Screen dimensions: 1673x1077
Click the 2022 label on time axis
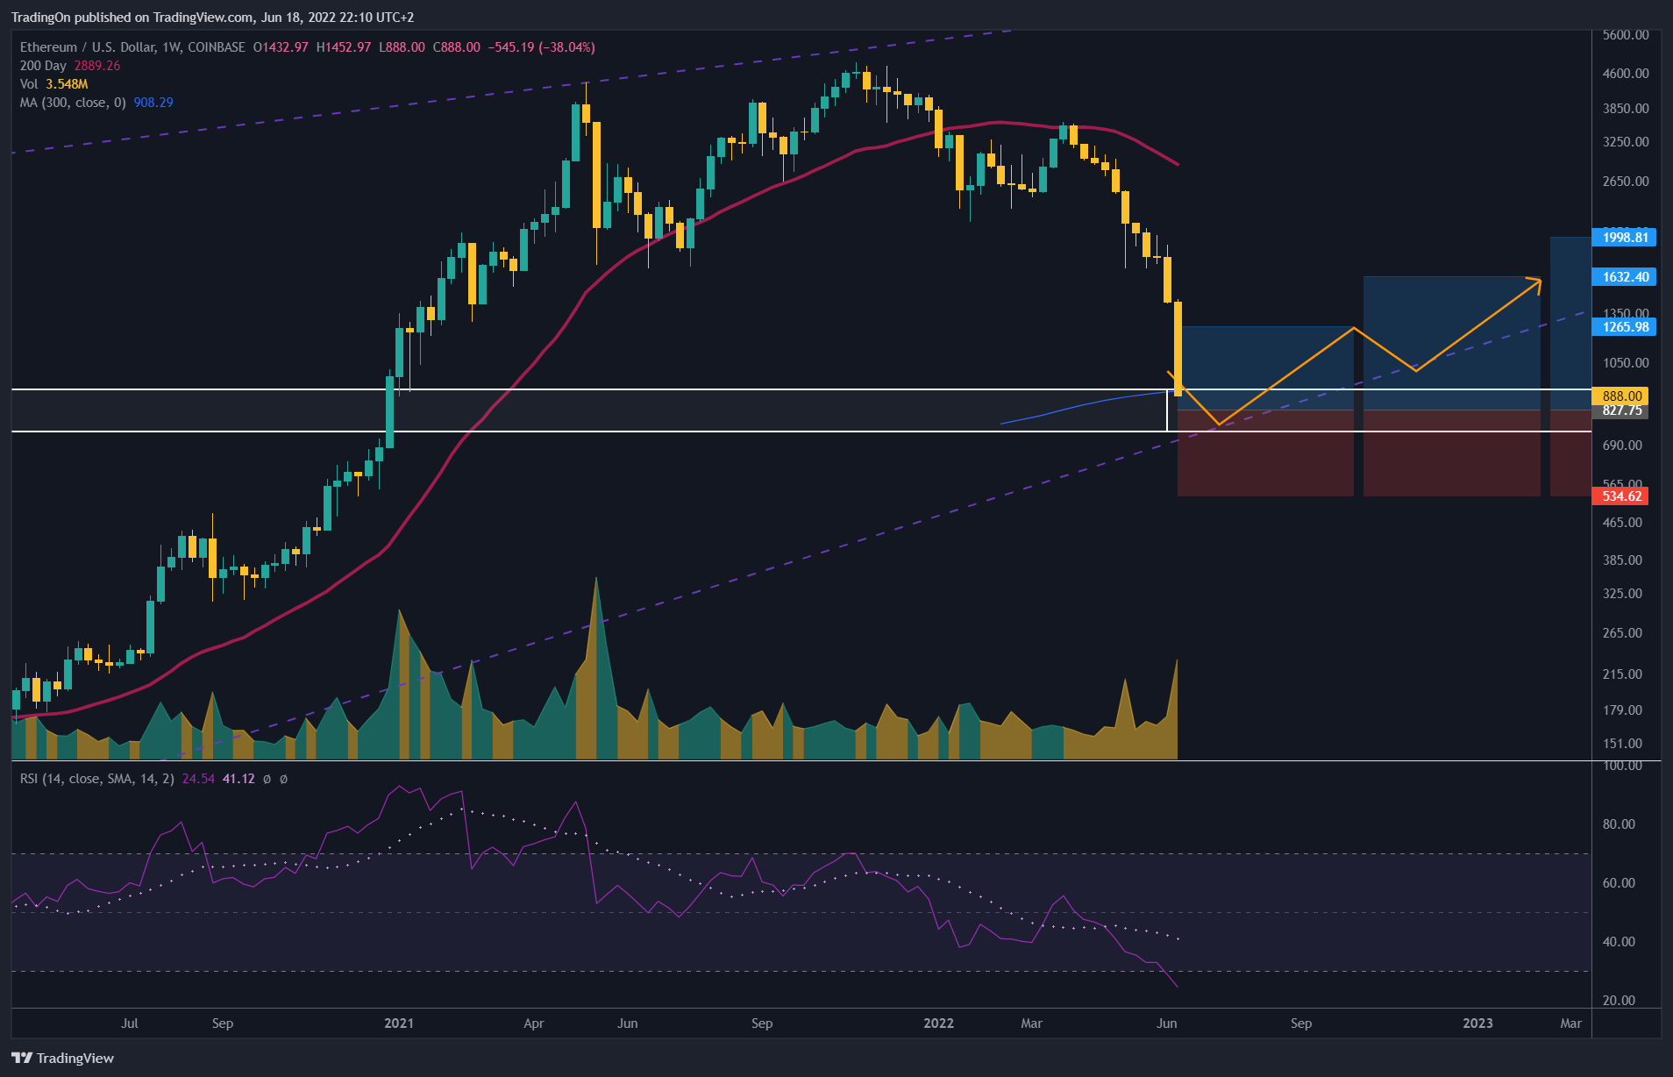point(938,1024)
